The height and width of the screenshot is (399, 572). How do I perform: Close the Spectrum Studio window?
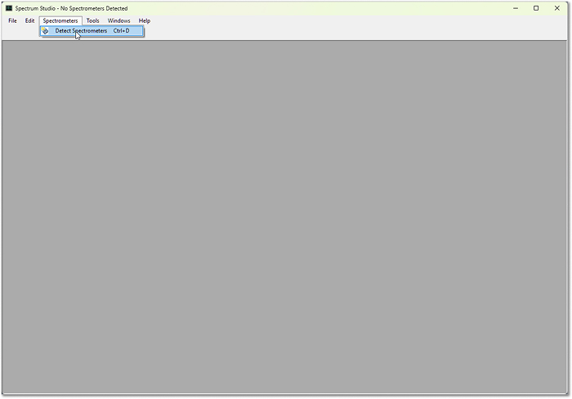[557, 8]
